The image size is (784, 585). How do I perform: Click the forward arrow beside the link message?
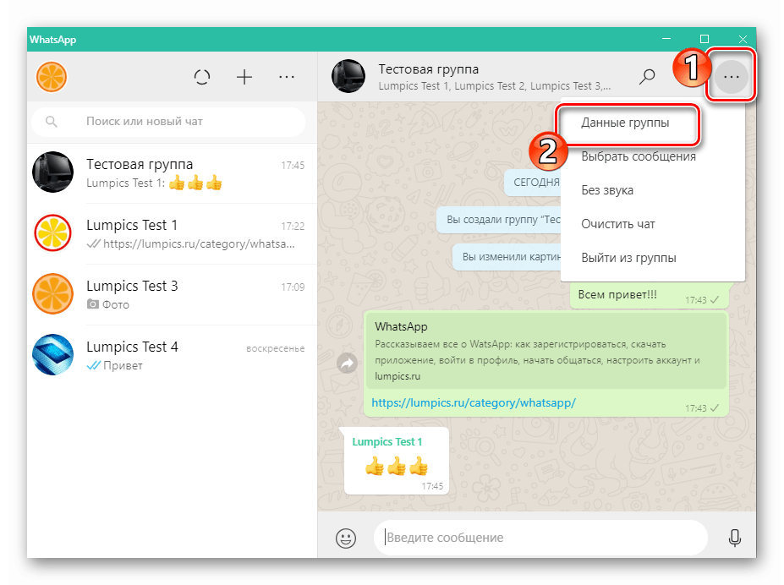(x=347, y=364)
